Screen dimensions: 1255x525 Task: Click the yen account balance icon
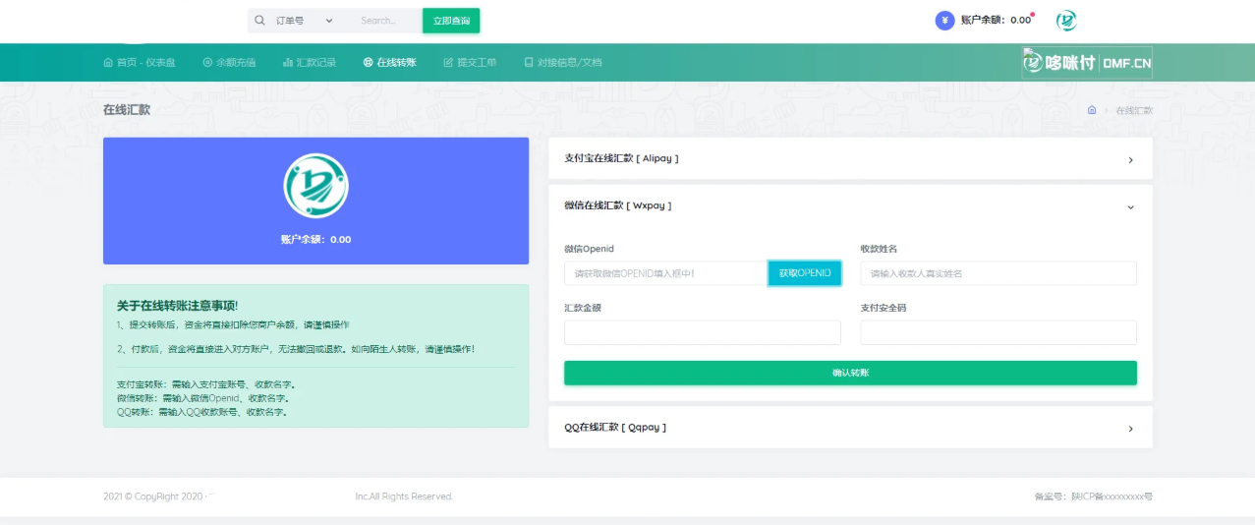point(944,21)
